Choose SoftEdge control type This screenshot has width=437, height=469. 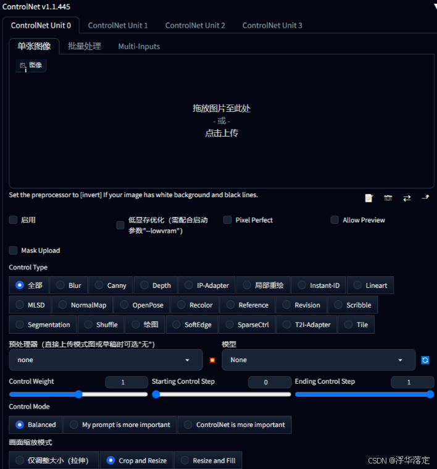coord(192,324)
